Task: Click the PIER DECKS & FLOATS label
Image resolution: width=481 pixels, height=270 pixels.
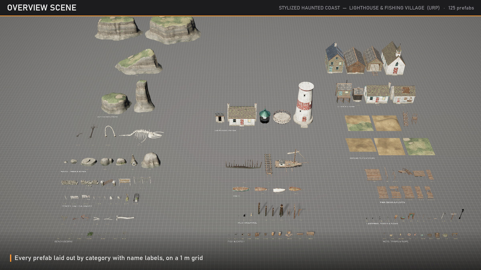Action: tap(392, 202)
